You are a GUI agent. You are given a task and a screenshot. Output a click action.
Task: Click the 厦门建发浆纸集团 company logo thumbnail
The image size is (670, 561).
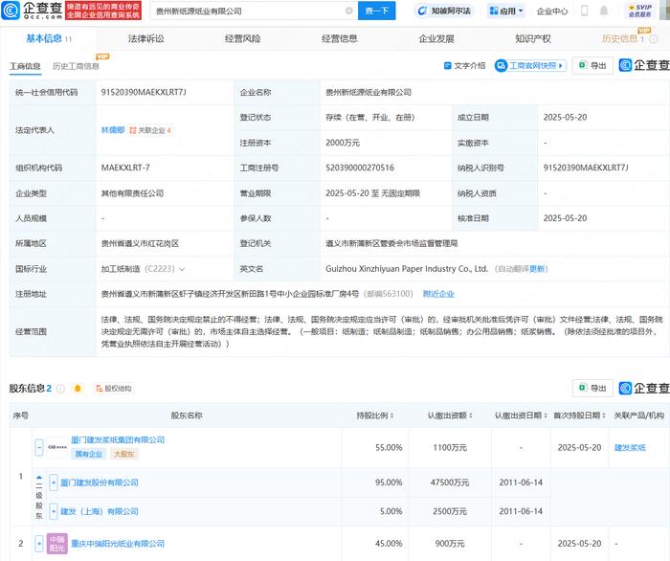[x=57, y=448]
